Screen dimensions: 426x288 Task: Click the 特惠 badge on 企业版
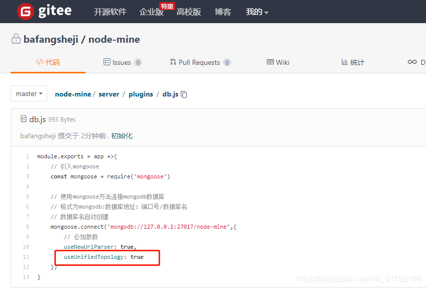[167, 6]
